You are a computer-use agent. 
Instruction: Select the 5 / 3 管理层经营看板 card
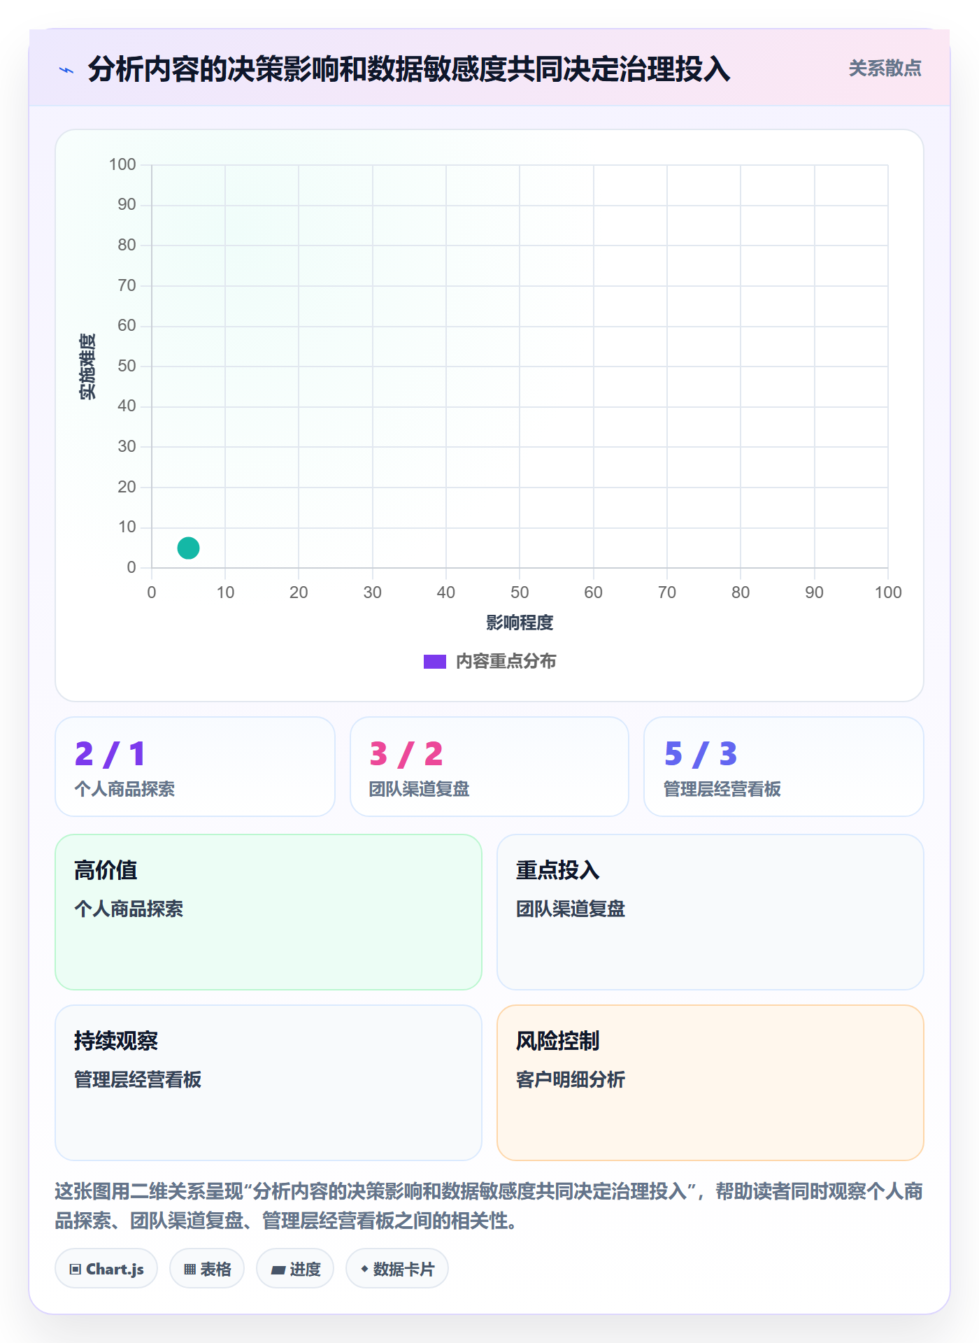(x=784, y=767)
